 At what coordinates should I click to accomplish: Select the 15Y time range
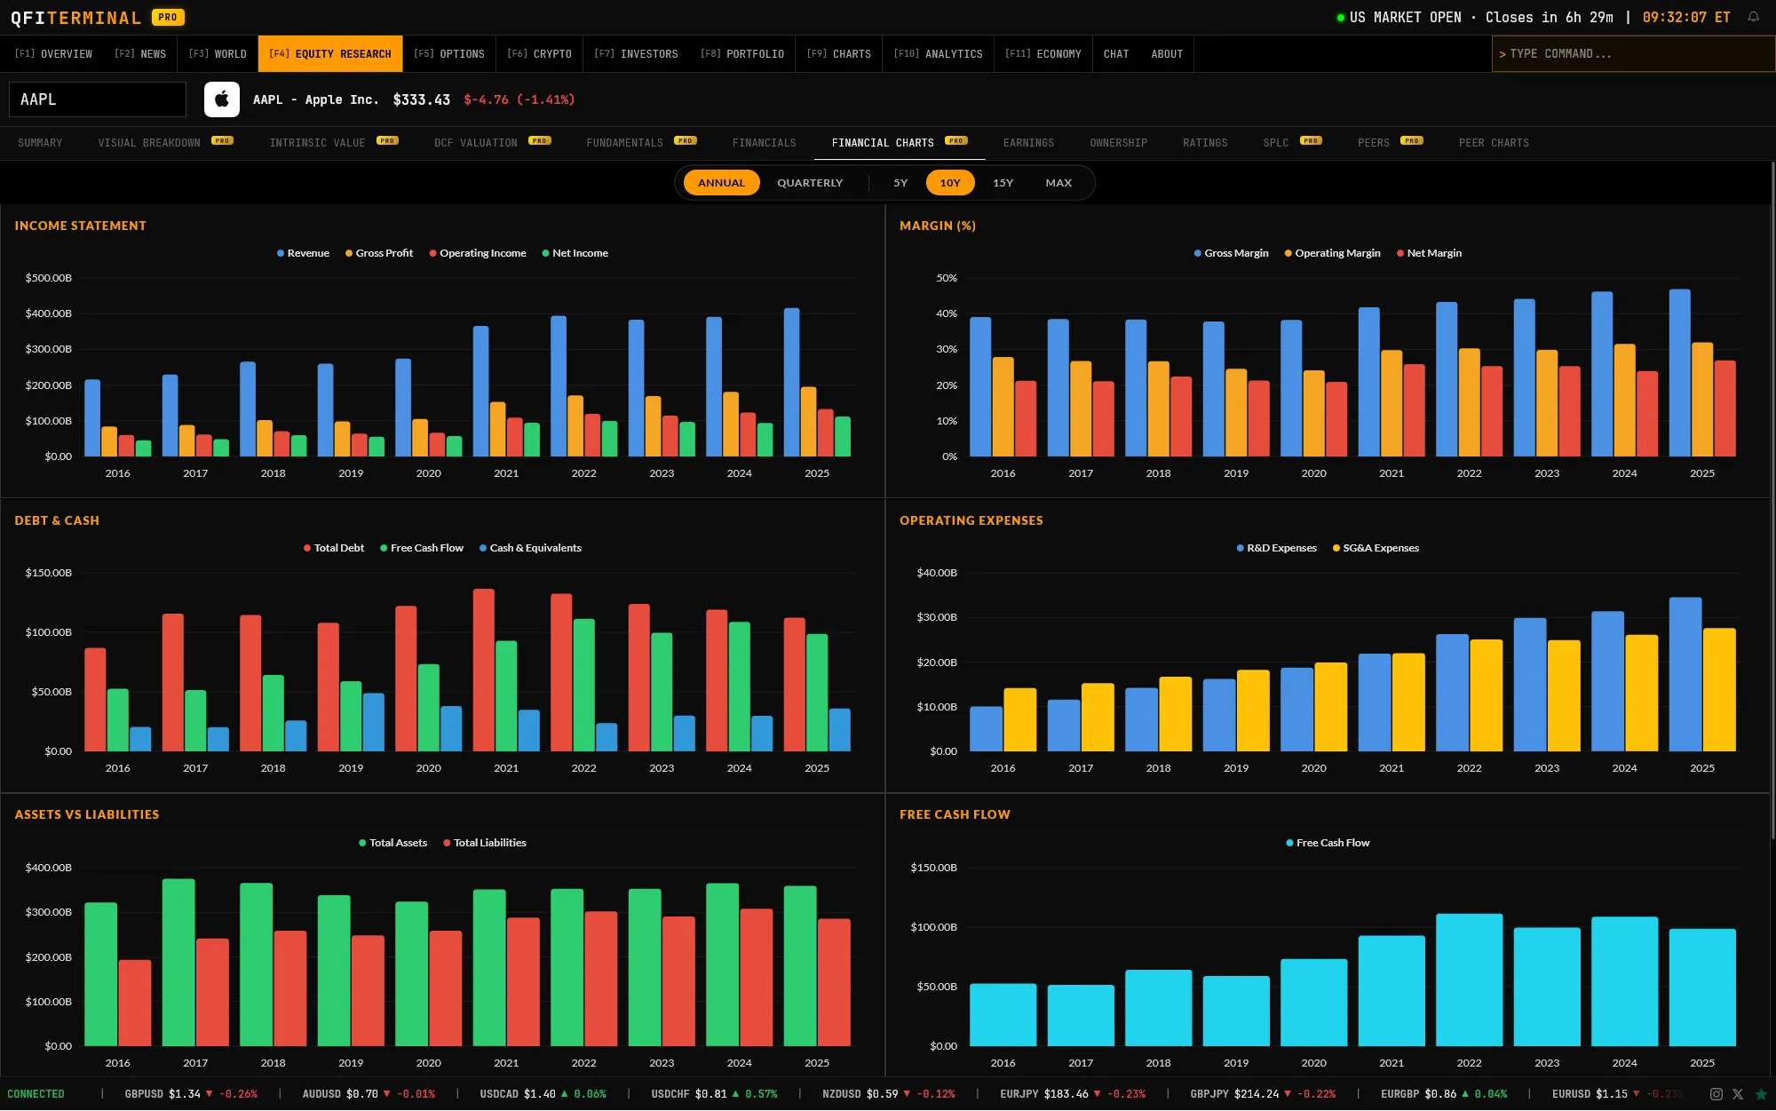coord(1003,183)
